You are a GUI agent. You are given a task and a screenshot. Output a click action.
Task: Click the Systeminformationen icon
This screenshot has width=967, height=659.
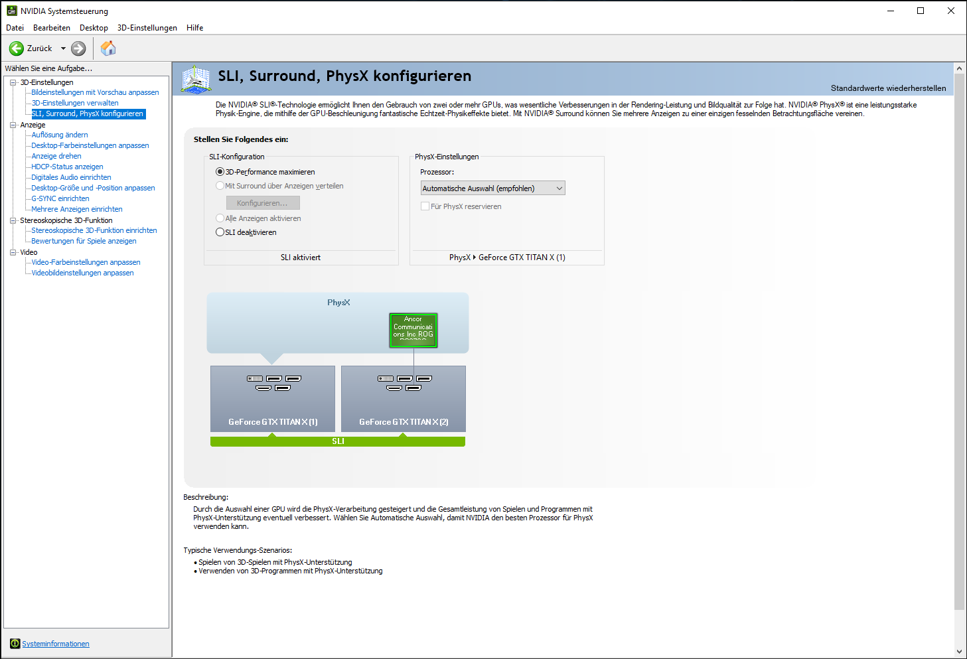point(15,644)
